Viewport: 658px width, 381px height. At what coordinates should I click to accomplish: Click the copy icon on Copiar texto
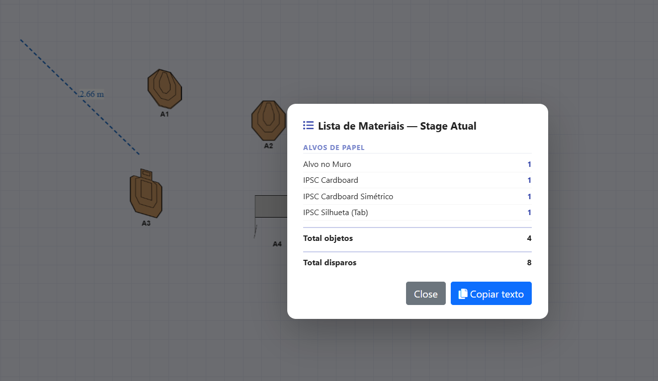tap(463, 294)
